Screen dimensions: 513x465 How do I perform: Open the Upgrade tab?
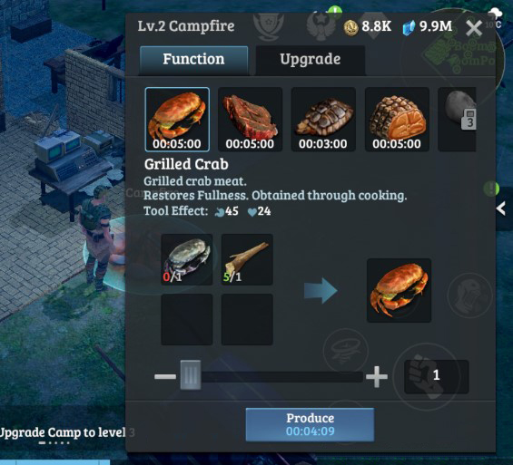[x=311, y=60]
